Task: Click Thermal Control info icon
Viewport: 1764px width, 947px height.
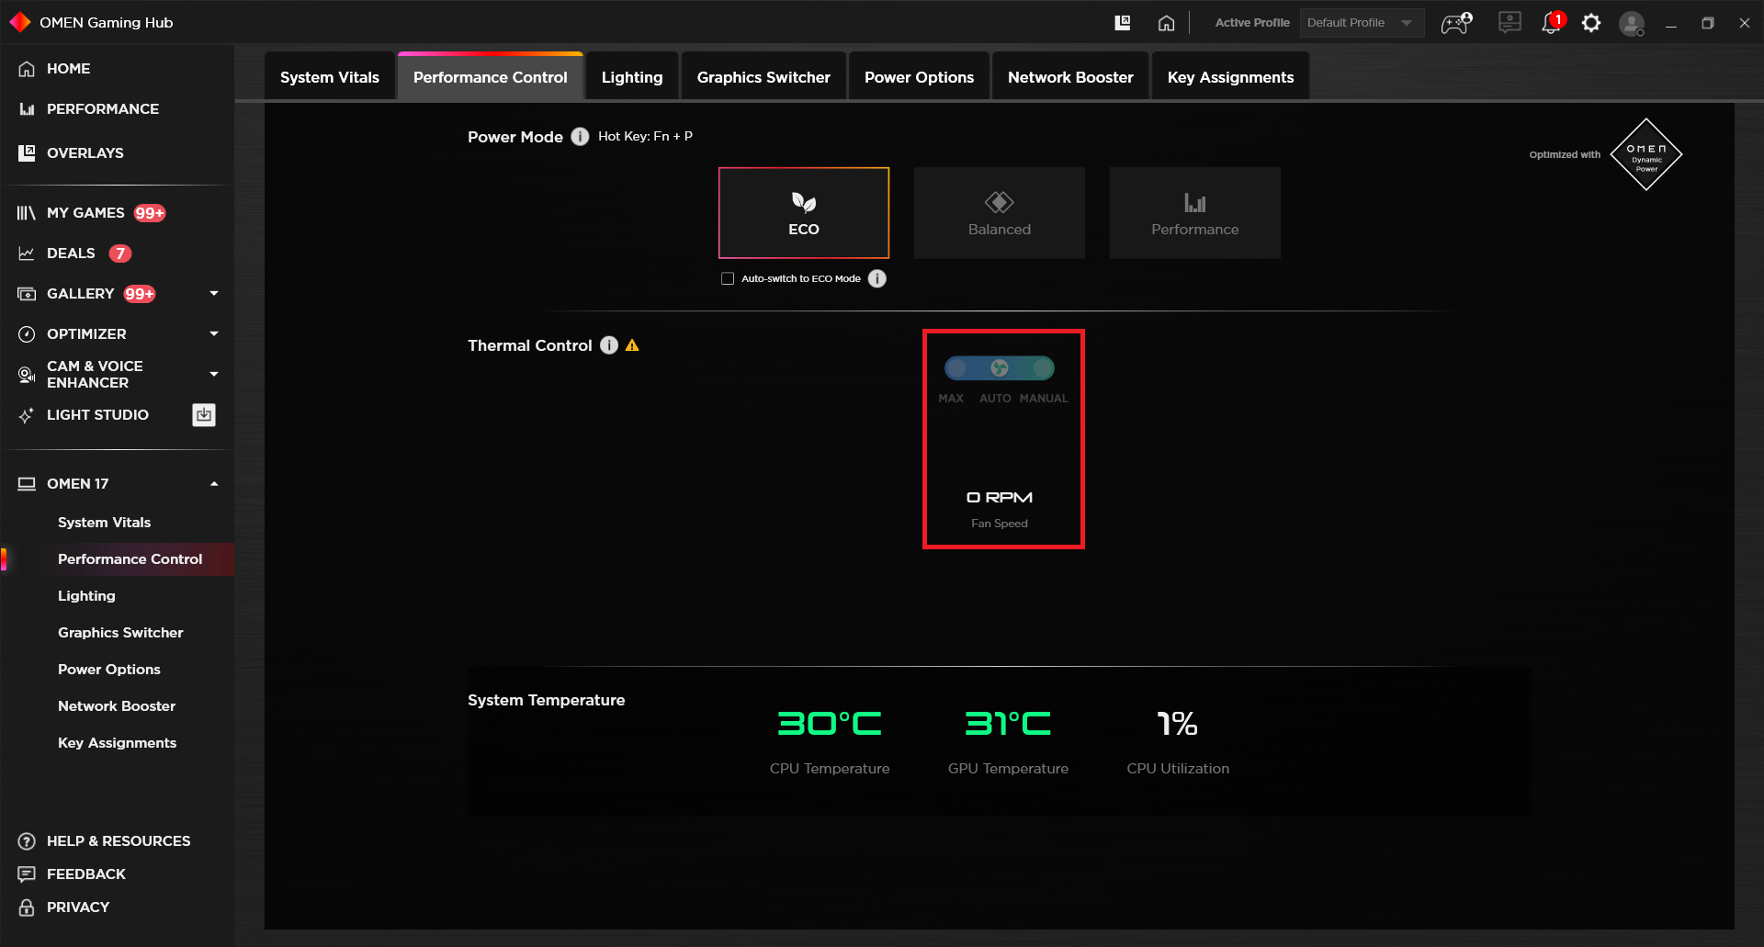Action: coord(609,345)
